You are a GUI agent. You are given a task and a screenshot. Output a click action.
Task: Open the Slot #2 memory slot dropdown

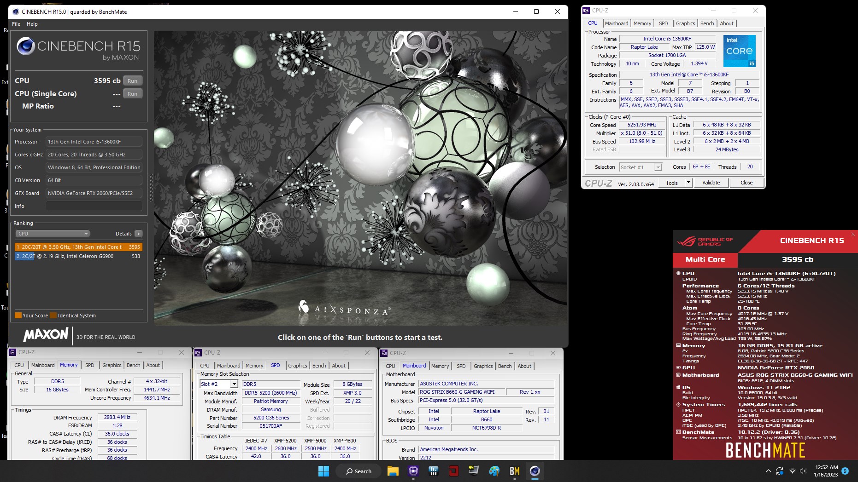point(219,384)
